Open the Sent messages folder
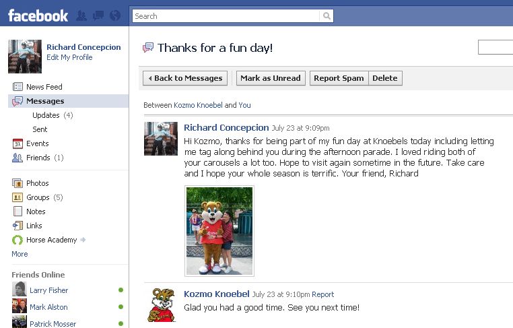513x328 pixels. pyautogui.click(x=40, y=129)
